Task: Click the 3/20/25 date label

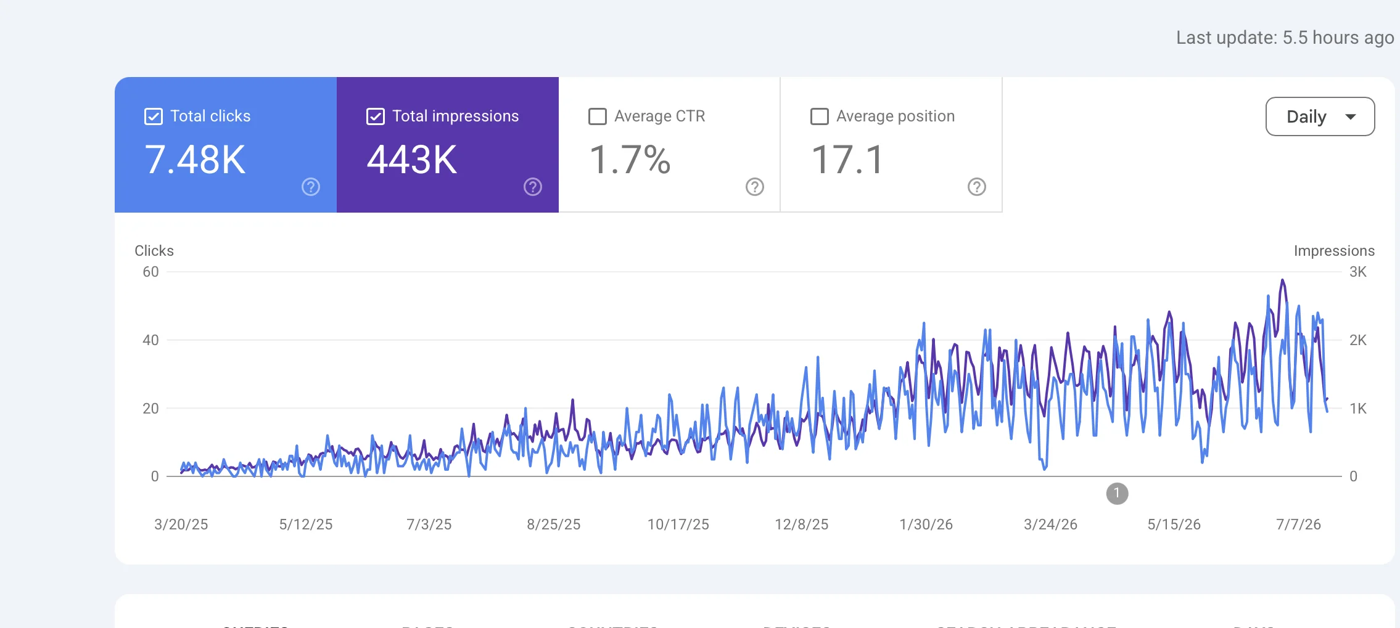Action: 181,524
